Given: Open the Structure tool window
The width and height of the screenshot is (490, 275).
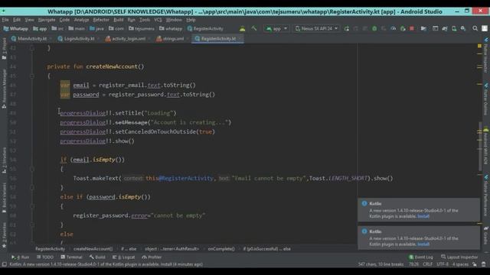Looking at the screenshot, I should [4, 161].
